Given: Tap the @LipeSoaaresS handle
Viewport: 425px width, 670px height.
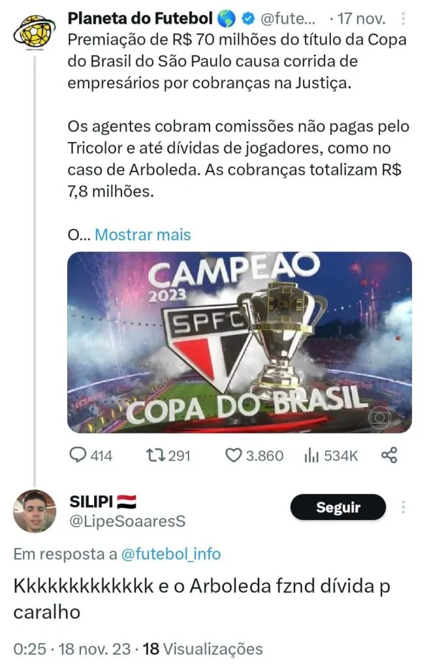Looking at the screenshot, I should 127,521.
